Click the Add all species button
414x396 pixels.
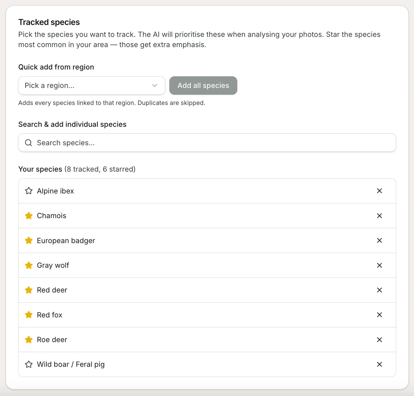203,85
